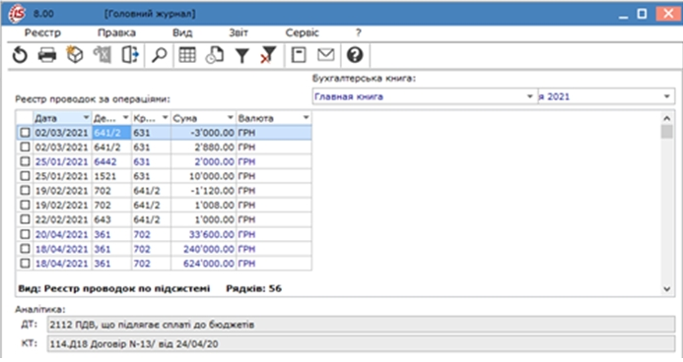The image size is (683, 362).
Task: Open the ? help menu
Action: (358, 33)
